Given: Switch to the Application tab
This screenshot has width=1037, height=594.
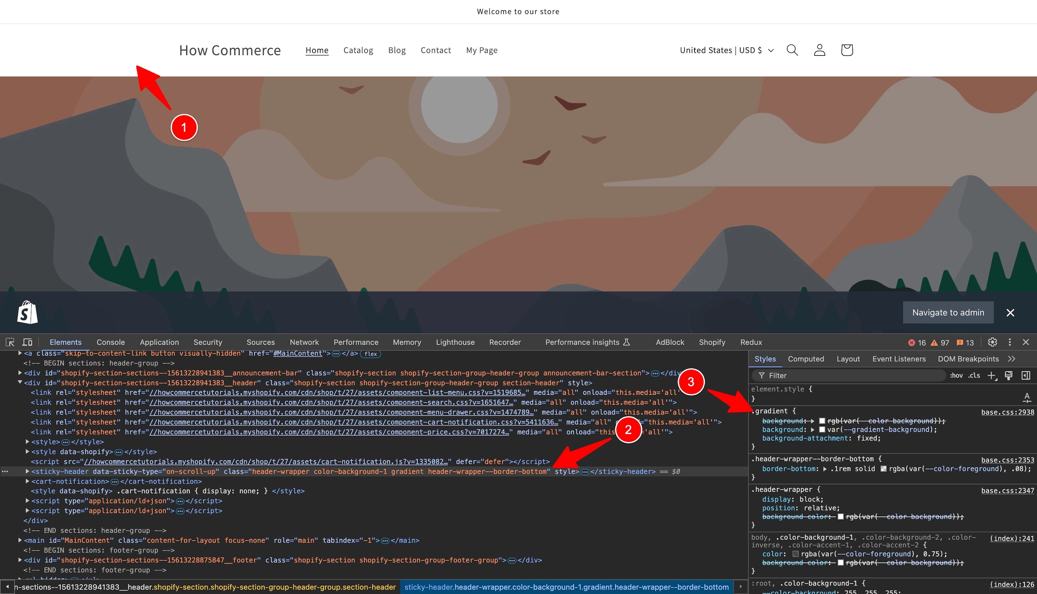Looking at the screenshot, I should [x=159, y=342].
